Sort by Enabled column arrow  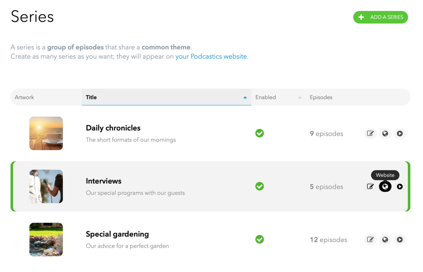tap(300, 98)
